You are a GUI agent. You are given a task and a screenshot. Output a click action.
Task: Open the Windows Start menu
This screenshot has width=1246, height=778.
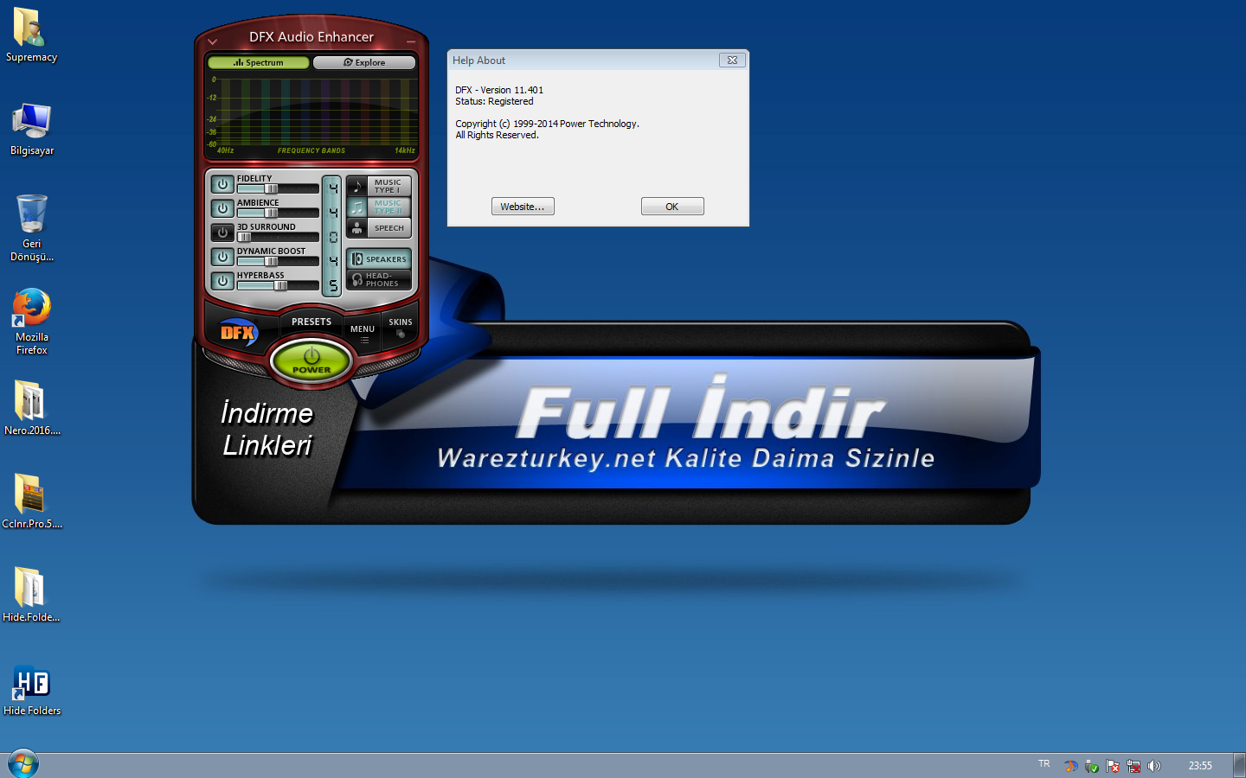(23, 764)
